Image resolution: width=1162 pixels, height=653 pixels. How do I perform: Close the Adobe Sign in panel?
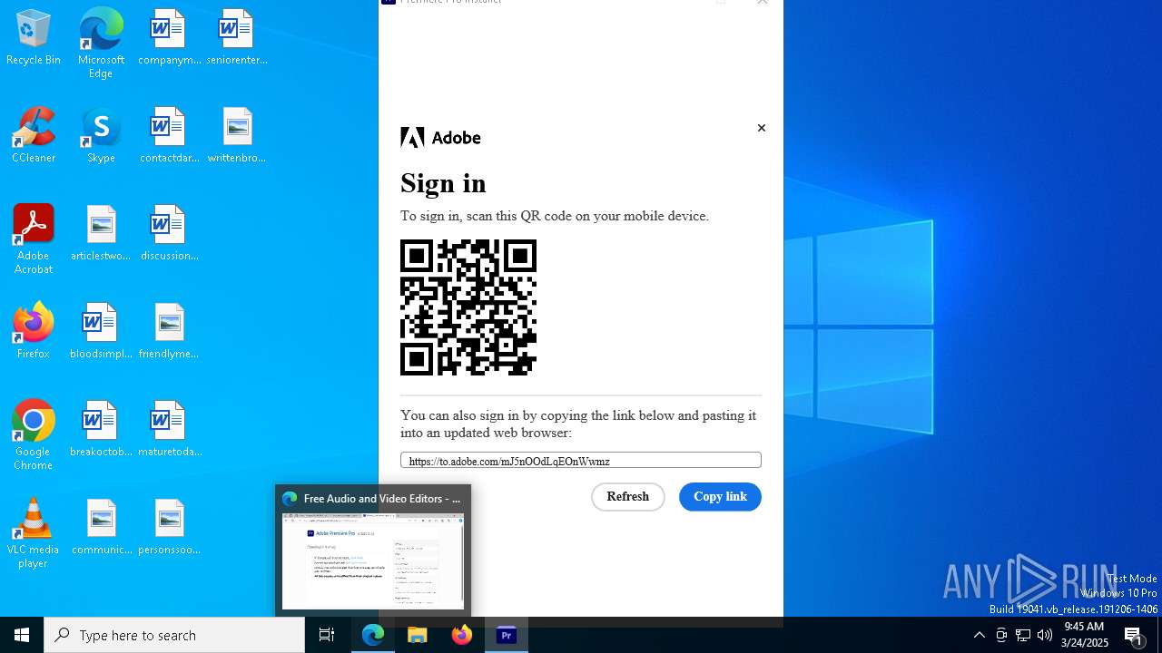click(x=762, y=128)
